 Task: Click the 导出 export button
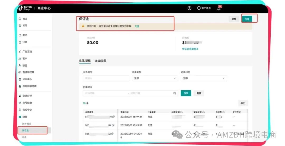(243, 103)
